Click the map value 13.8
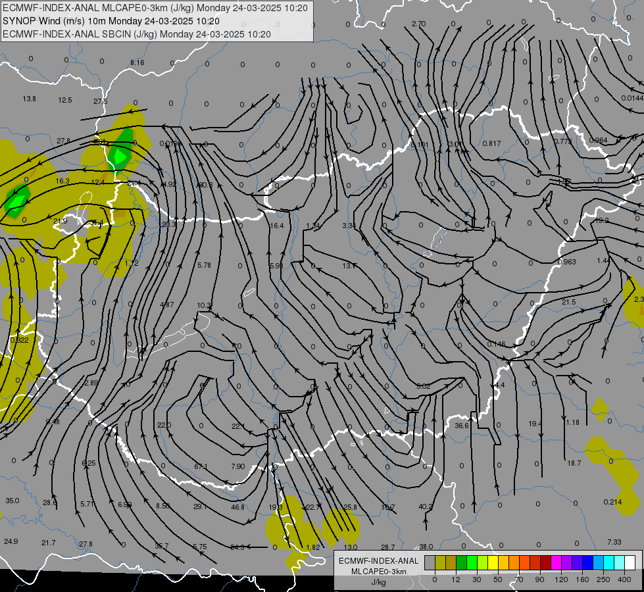 pos(29,99)
